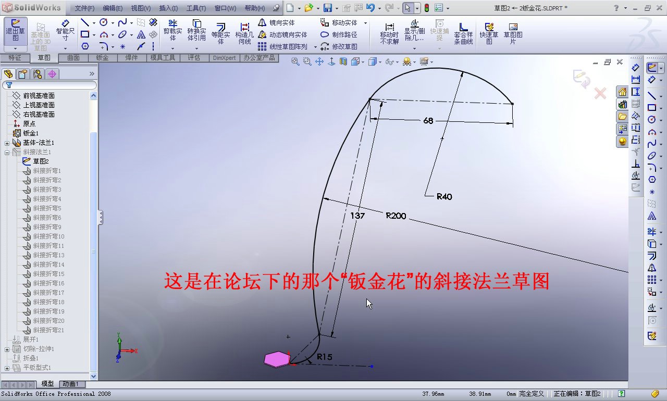Select the sketch Text tool in ribbon
Viewport: 667px width, 401px height.
(141, 35)
